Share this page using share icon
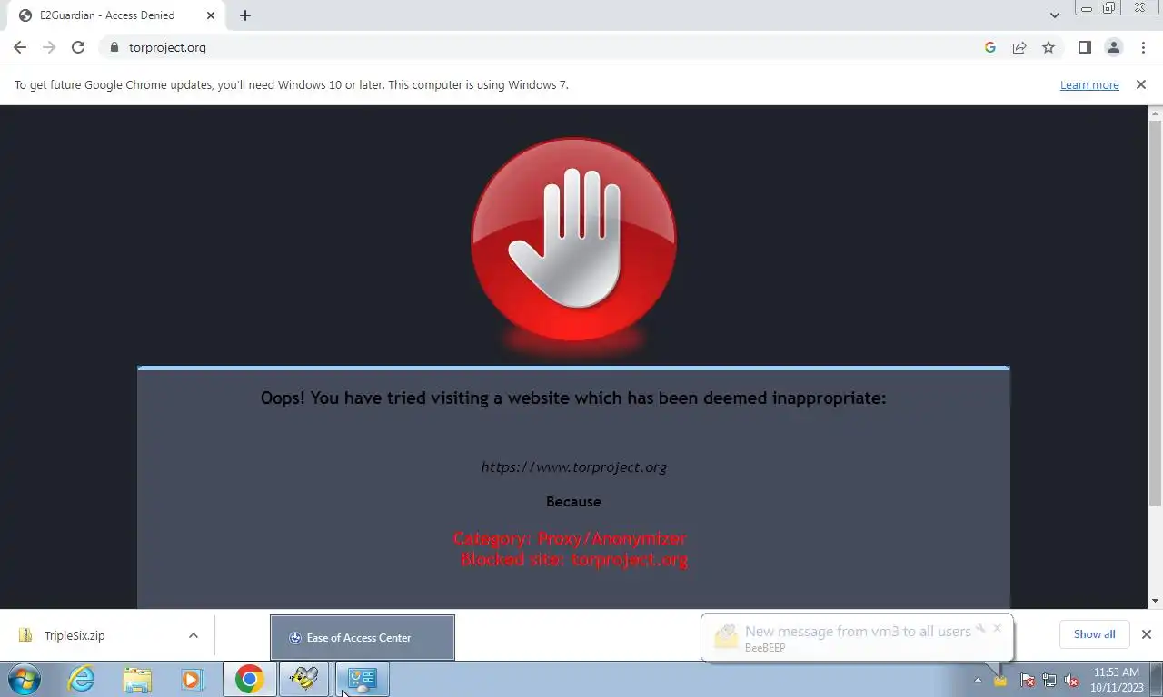 pos(1019,47)
